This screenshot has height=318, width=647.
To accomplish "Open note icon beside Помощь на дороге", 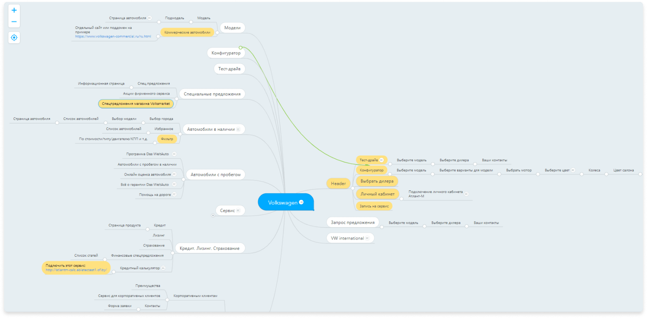I will click(174, 195).
